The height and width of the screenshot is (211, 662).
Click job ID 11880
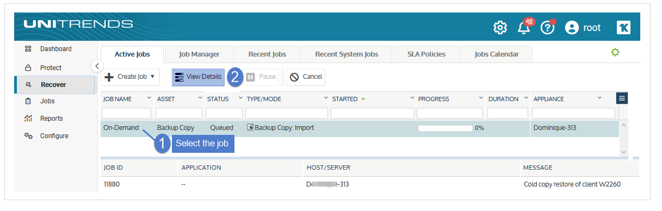(112, 184)
